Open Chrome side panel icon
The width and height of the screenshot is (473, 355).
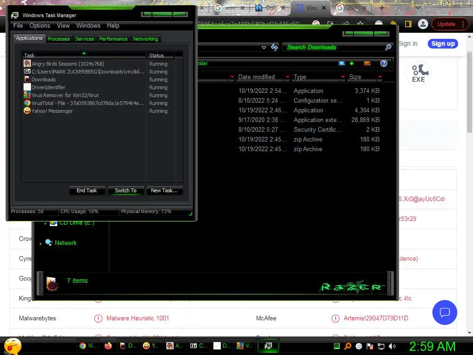408,24
